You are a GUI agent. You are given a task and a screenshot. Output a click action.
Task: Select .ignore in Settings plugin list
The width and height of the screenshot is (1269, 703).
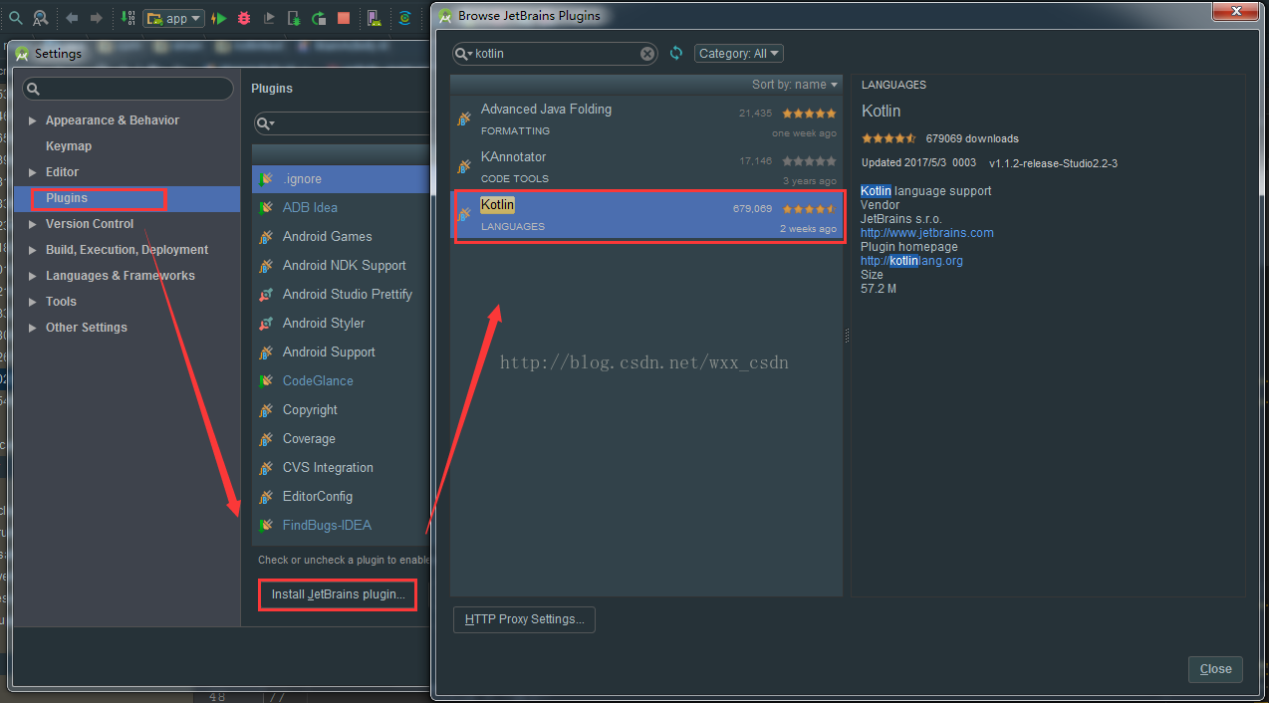[x=341, y=179]
